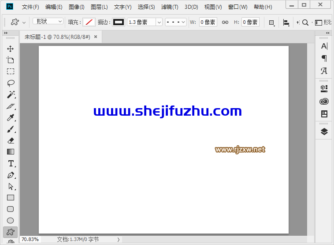This screenshot has height=245, width=334.
Task: Open the Creative Cloud Libraries panel
Action: click(324, 102)
